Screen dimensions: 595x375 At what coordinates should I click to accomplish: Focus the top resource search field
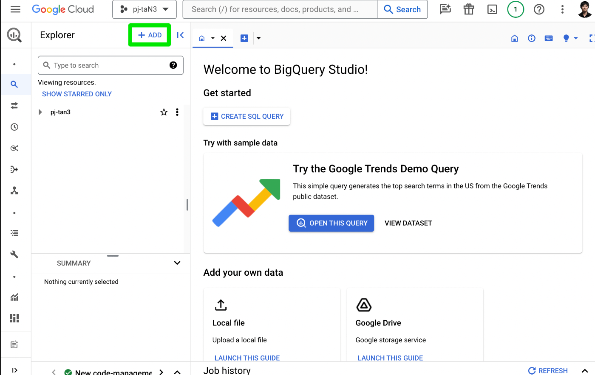tap(280, 9)
